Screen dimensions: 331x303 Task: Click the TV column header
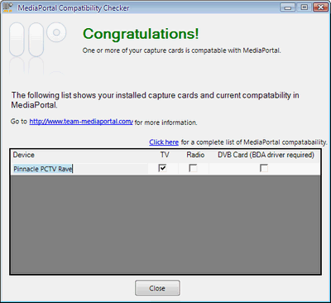coord(165,155)
